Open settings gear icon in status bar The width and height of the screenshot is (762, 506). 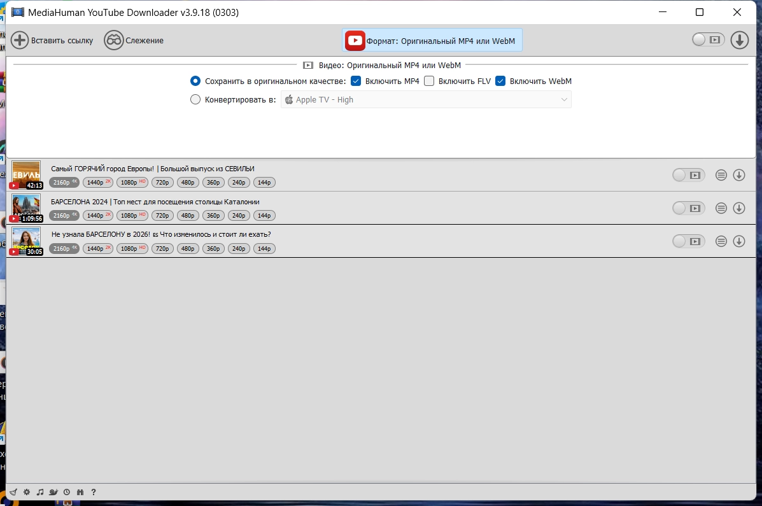[x=27, y=493]
